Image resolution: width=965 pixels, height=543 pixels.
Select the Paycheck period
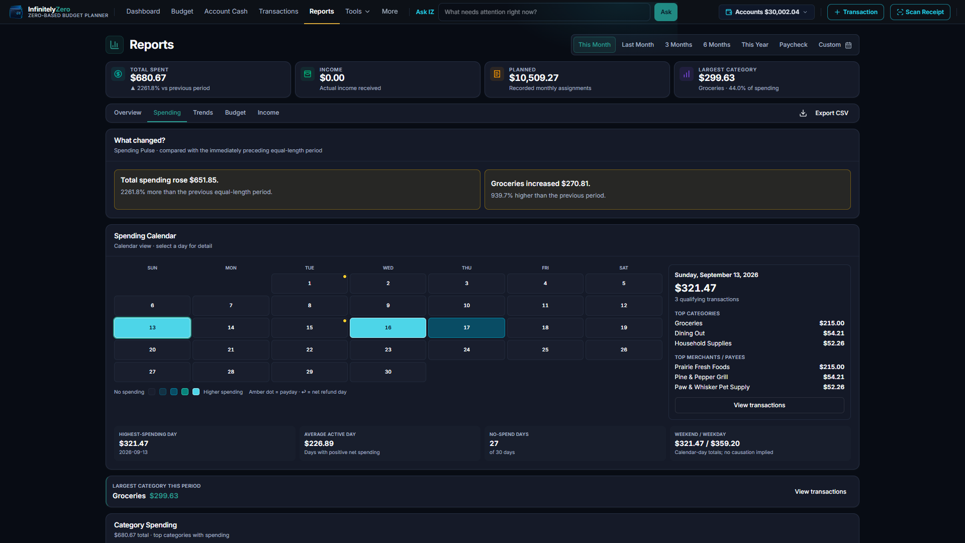[793, 45]
